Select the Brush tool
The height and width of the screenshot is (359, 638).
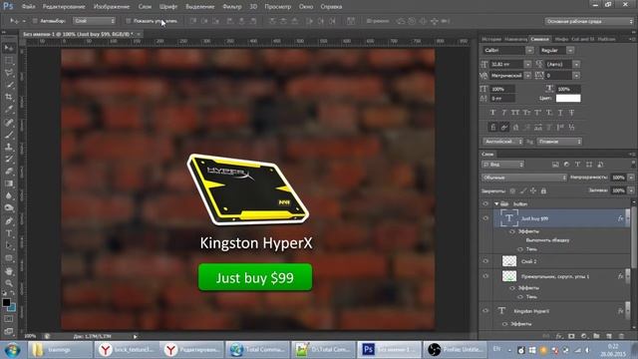[9, 135]
